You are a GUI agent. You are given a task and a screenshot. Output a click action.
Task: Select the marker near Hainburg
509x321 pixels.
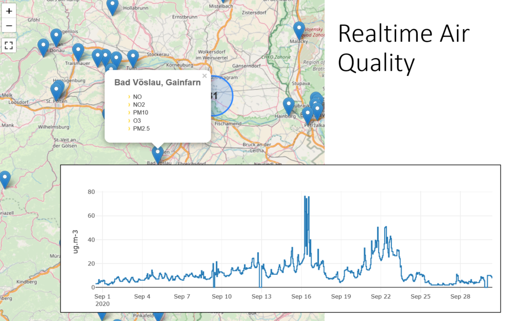[x=288, y=107]
